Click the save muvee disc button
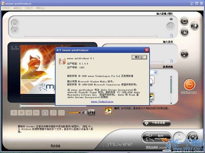Screen dimensions: 205x153 (179, 137)
